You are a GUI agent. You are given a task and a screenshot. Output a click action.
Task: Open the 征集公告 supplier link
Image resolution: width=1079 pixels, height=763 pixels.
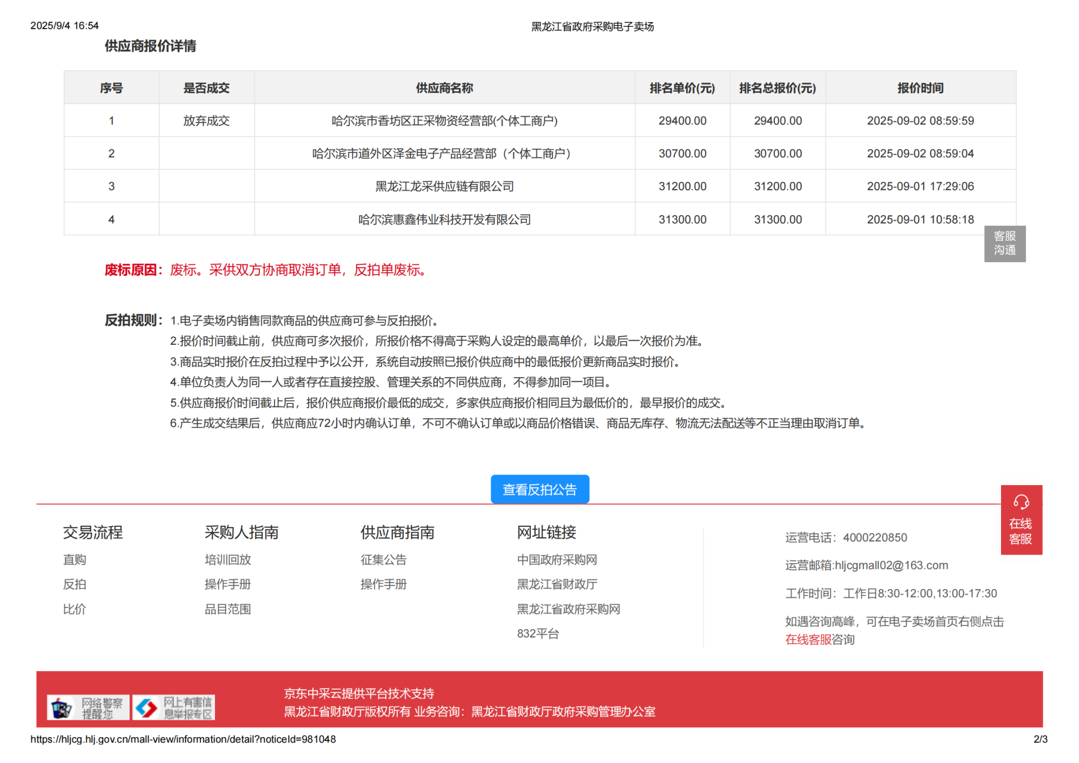click(384, 559)
